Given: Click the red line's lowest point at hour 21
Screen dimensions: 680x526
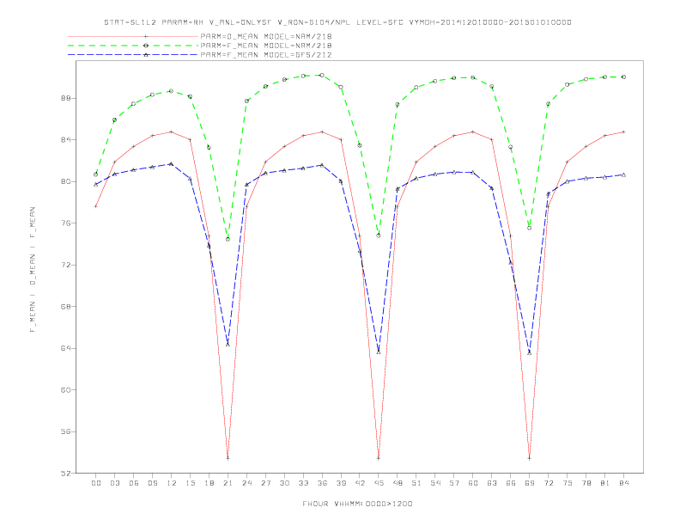Looking at the screenshot, I should click(x=228, y=458).
